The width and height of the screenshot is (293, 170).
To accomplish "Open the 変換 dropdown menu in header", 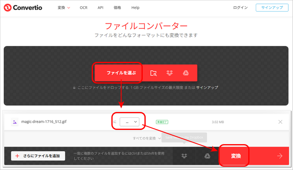I will pos(64,8).
